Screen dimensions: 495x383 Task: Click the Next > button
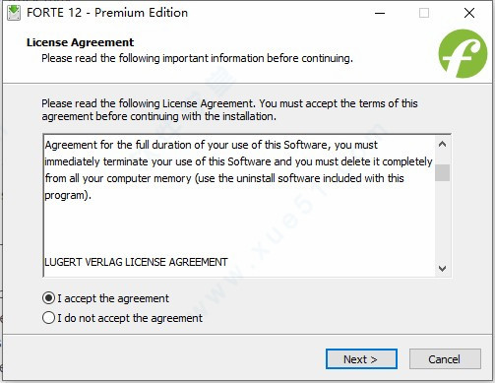click(361, 359)
